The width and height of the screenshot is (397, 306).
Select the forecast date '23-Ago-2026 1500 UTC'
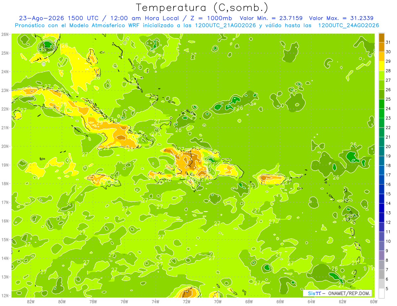58,18
